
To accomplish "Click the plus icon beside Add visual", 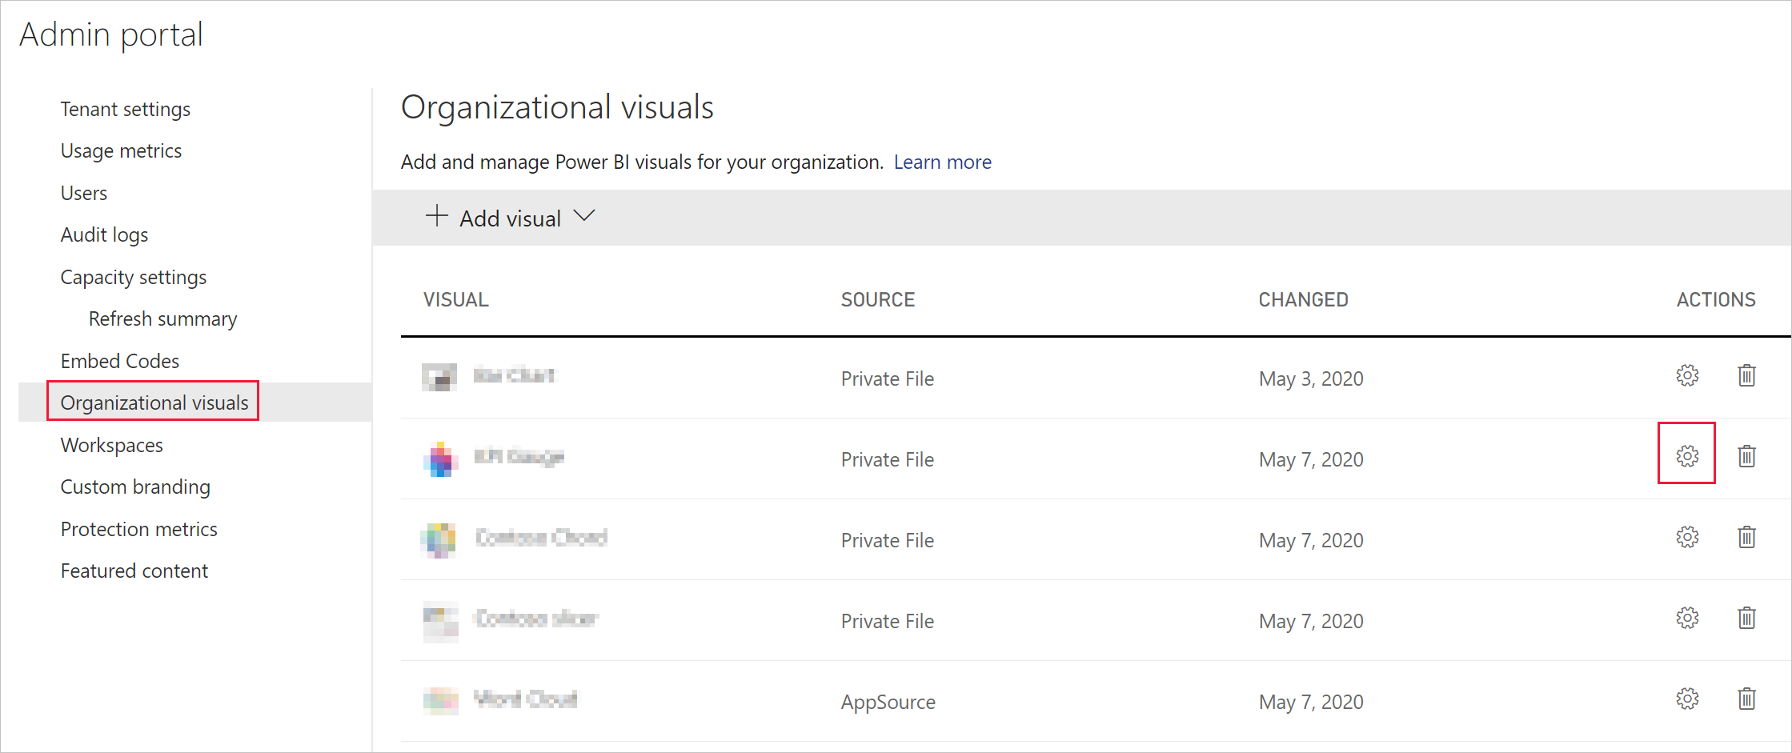I will point(436,216).
